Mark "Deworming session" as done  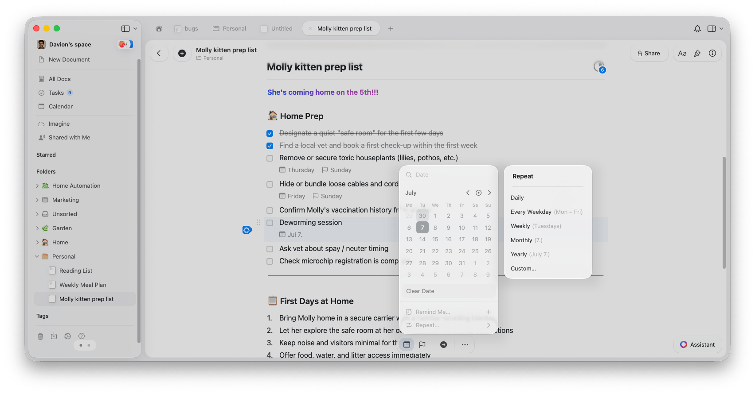coord(270,223)
